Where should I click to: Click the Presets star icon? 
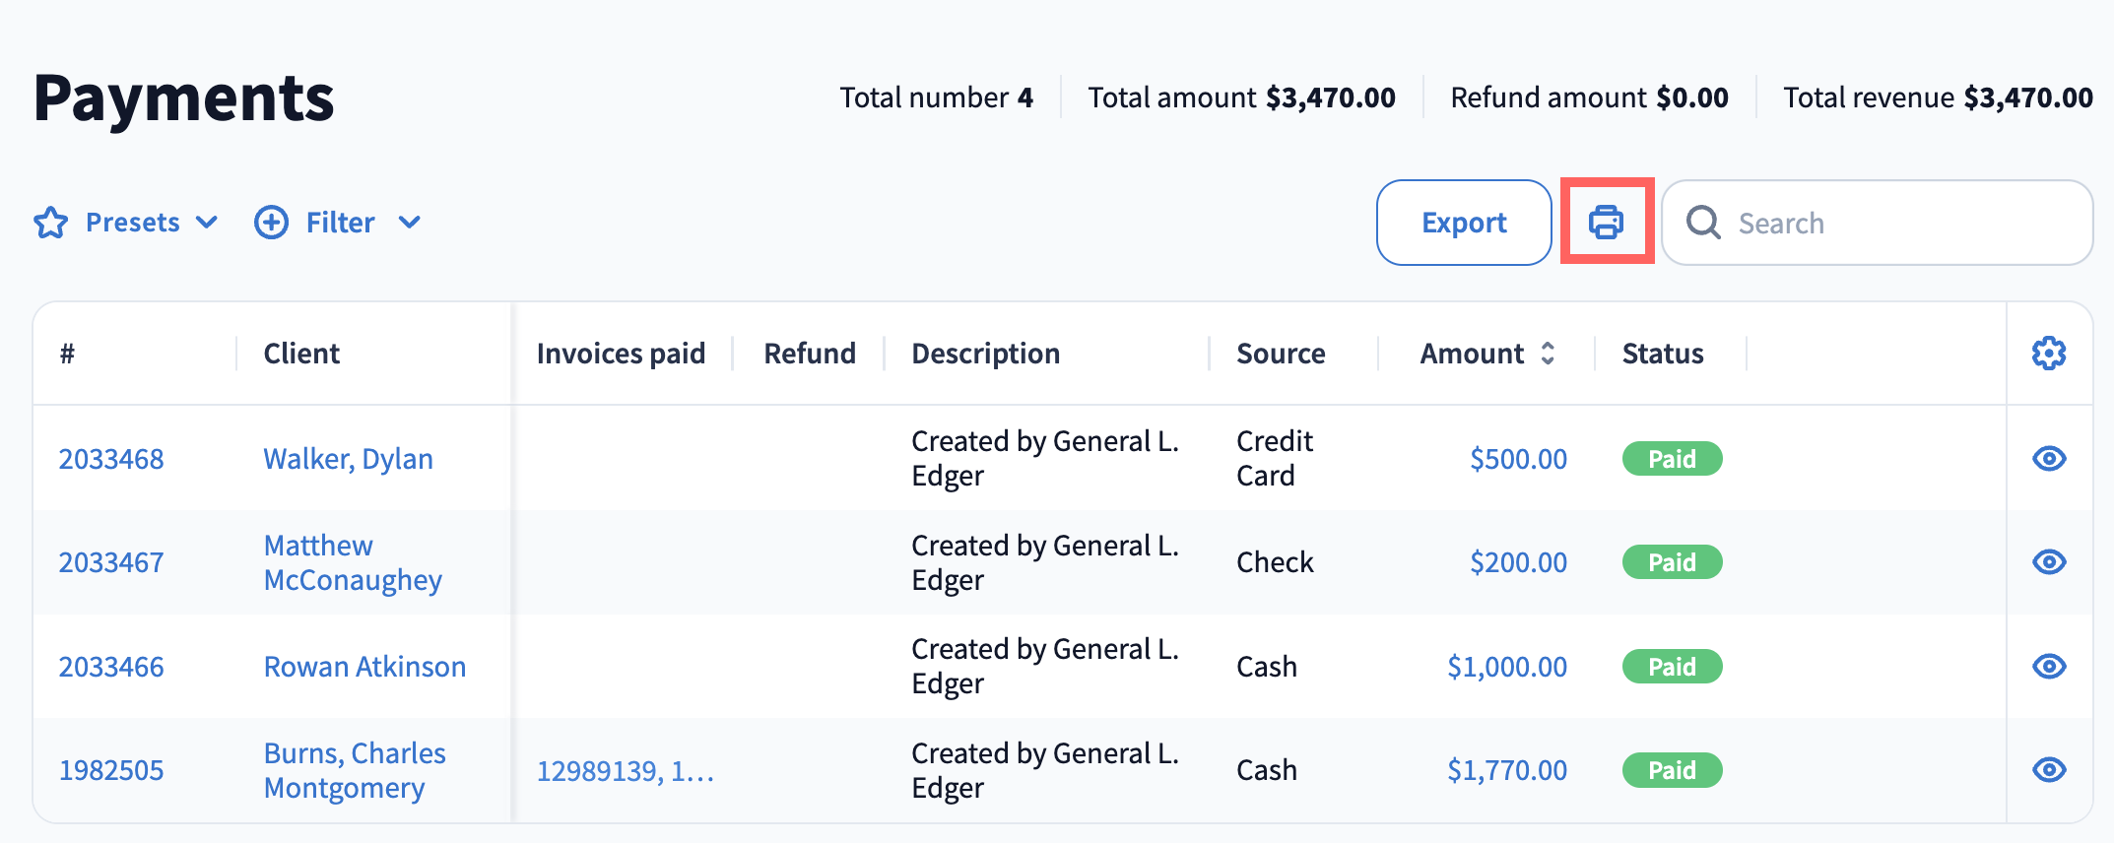coord(51,223)
